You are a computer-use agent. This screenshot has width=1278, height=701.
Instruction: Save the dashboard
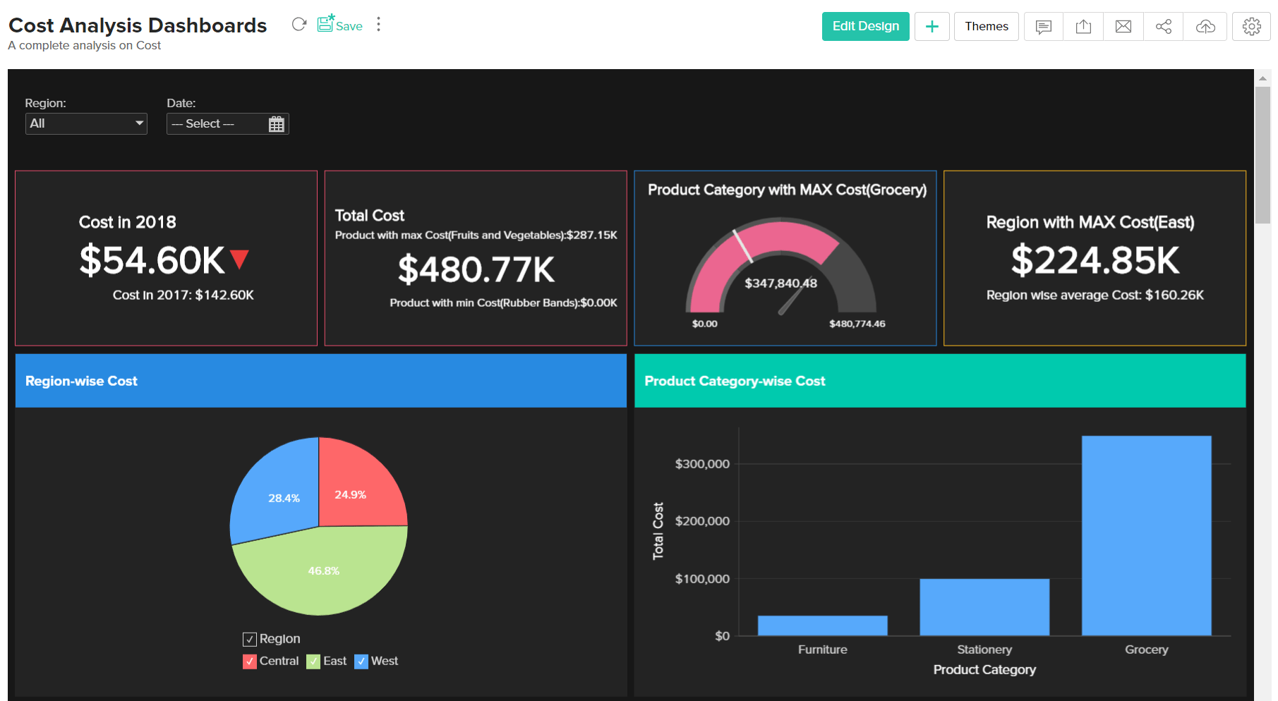coord(340,23)
